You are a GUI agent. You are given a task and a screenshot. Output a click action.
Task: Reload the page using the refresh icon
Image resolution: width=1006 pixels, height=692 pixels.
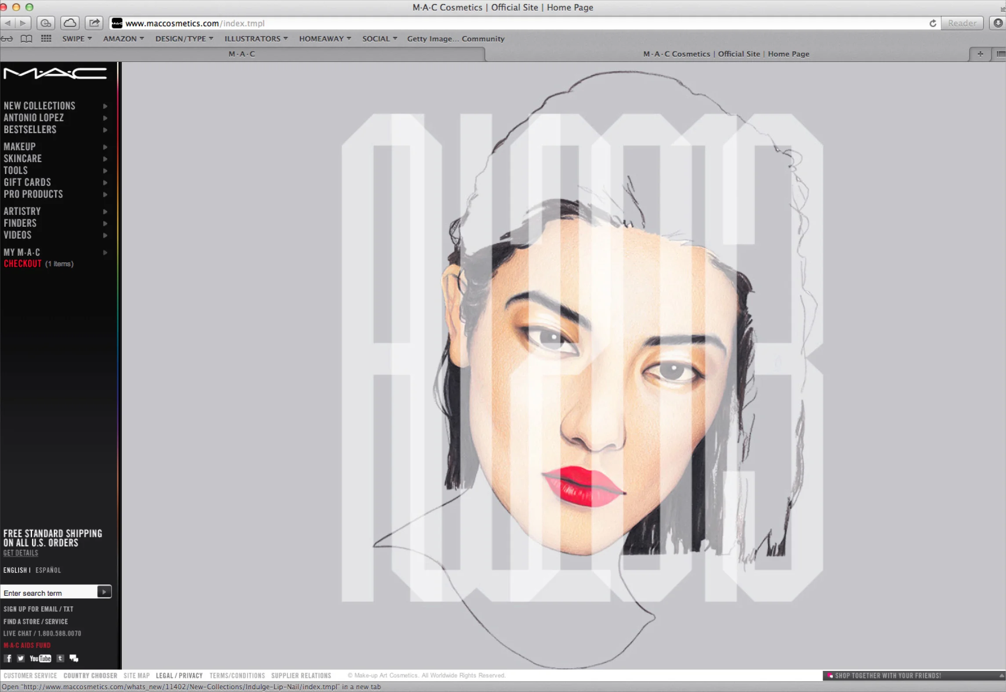(932, 23)
